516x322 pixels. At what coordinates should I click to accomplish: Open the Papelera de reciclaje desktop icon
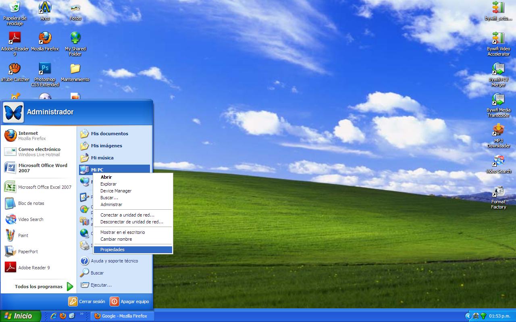(x=15, y=13)
